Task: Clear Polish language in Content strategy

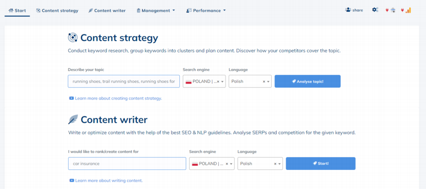Action: pyautogui.click(x=264, y=82)
